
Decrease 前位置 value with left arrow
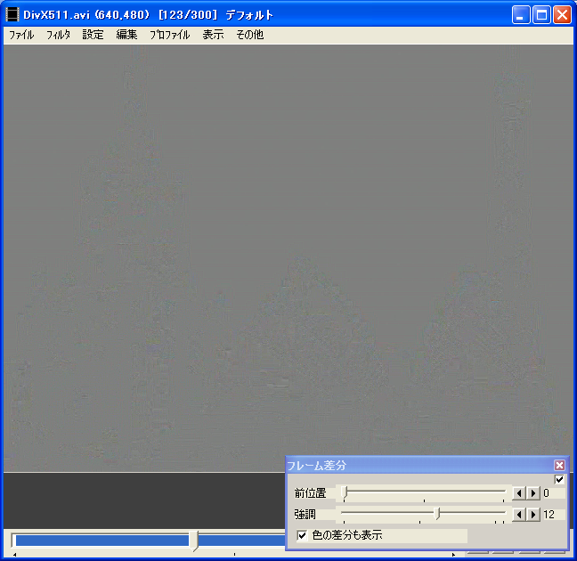click(x=518, y=492)
